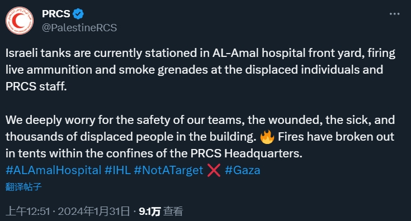Click the fire emoji in the post

[x=267, y=137]
